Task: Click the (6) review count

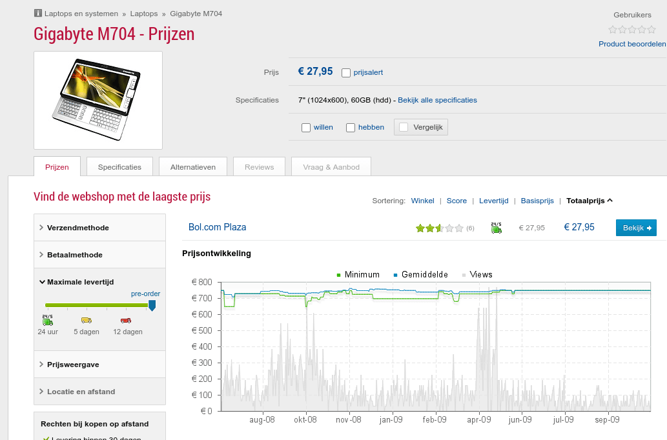Action: (470, 228)
